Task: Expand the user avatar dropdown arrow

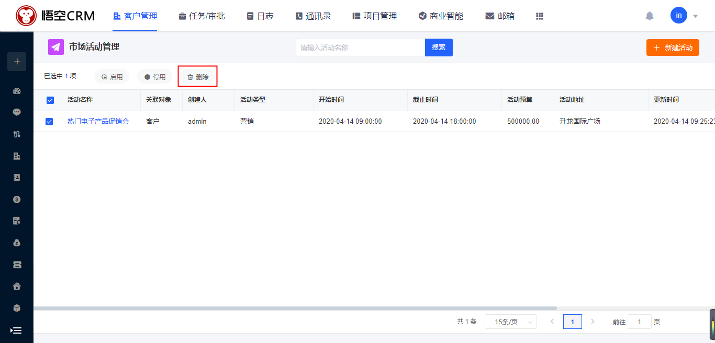Action: (x=695, y=16)
